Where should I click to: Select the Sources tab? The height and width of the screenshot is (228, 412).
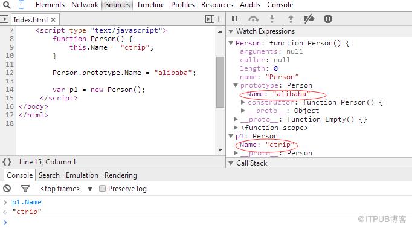tap(117, 5)
